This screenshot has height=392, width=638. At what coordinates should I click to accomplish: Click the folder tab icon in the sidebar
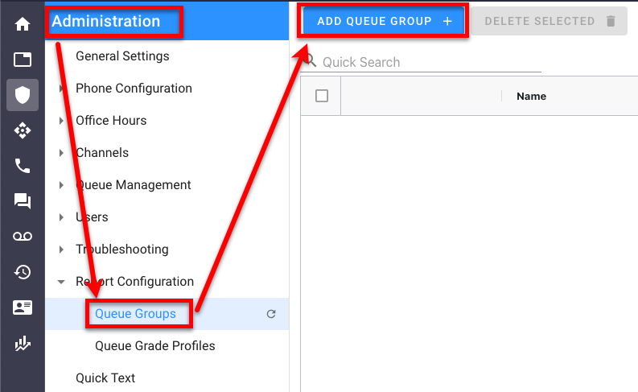click(23, 60)
